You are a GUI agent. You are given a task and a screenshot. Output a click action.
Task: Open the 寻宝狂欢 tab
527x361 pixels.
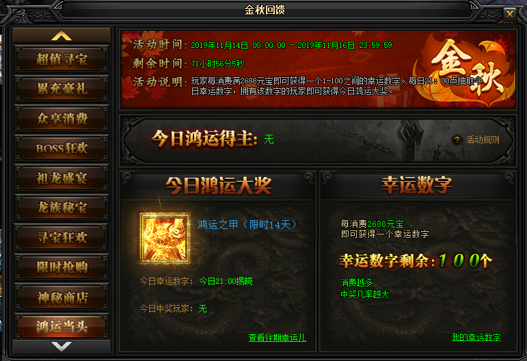62,238
